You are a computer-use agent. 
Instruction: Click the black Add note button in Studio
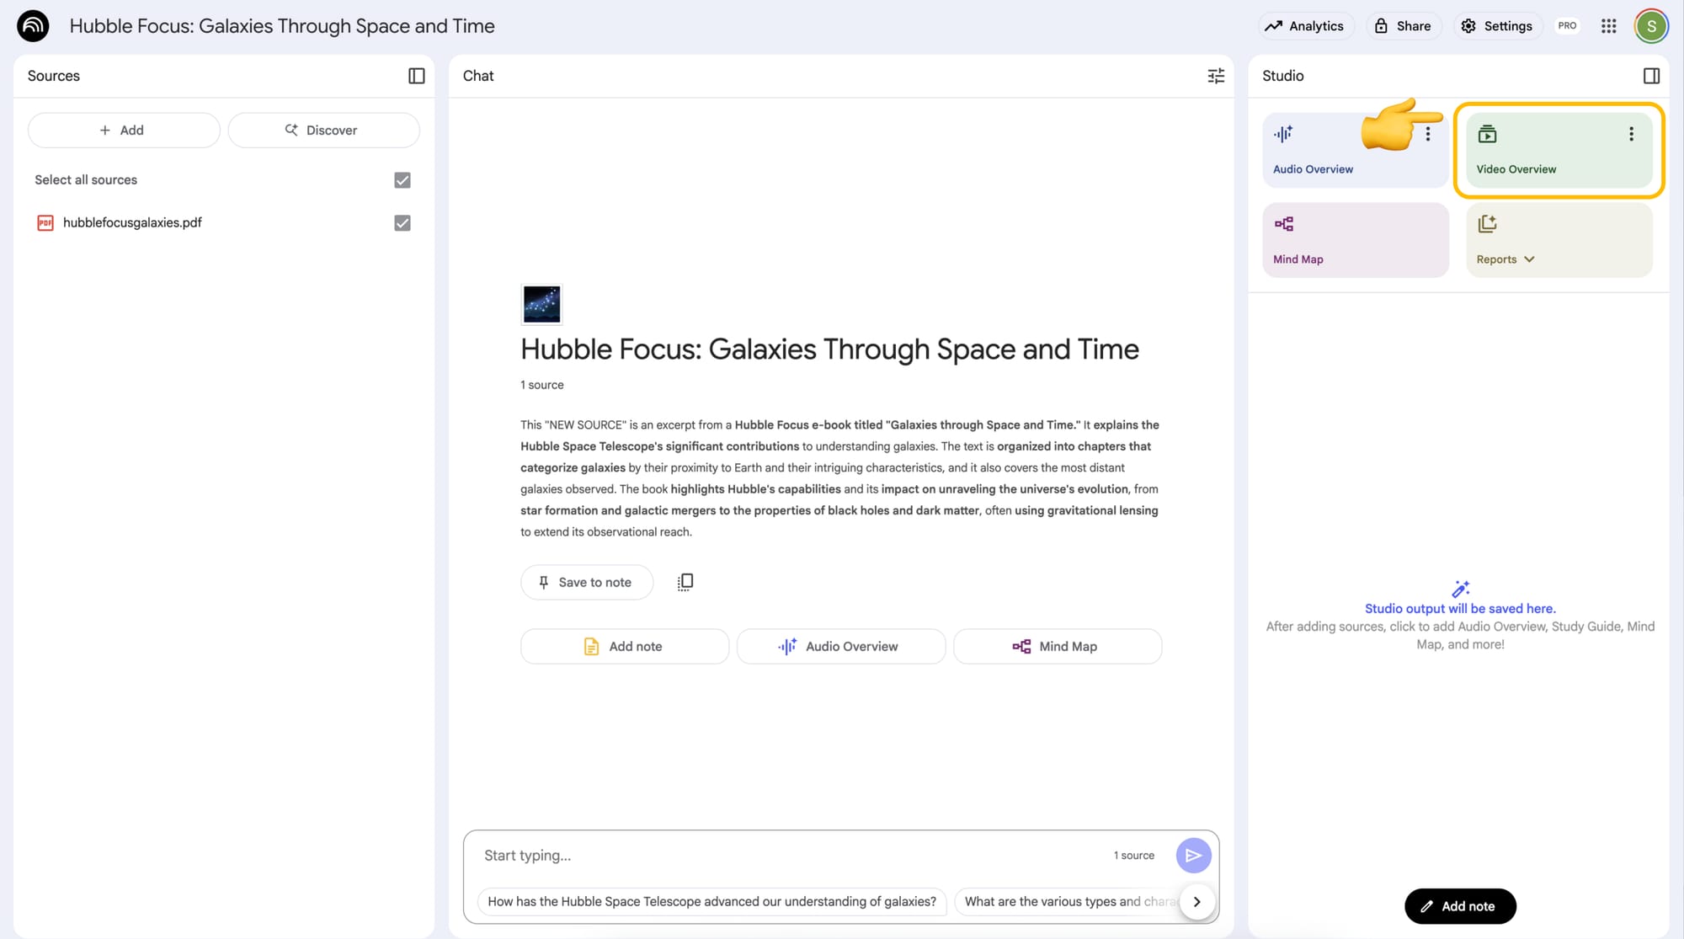tap(1460, 906)
